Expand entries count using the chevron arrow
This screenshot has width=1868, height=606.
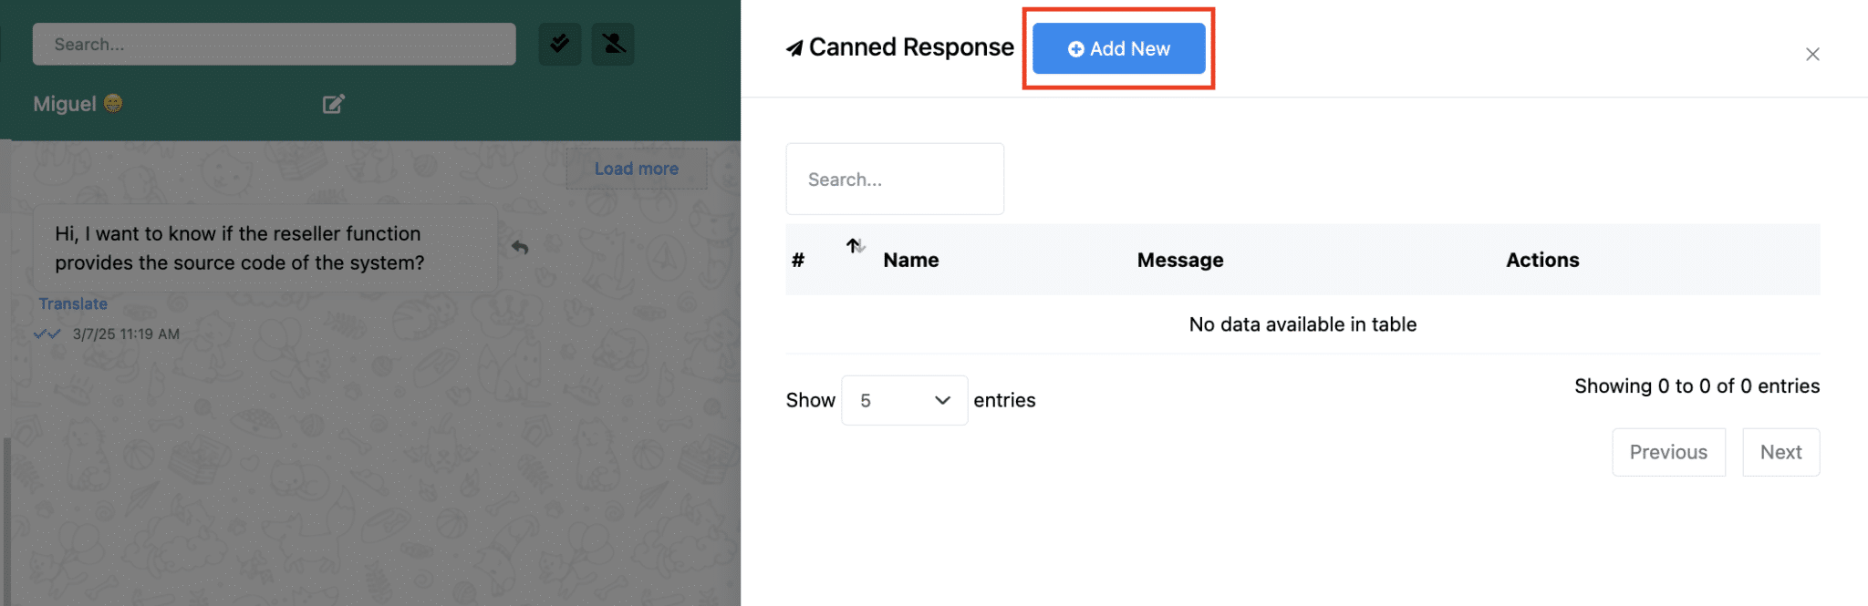tap(942, 400)
